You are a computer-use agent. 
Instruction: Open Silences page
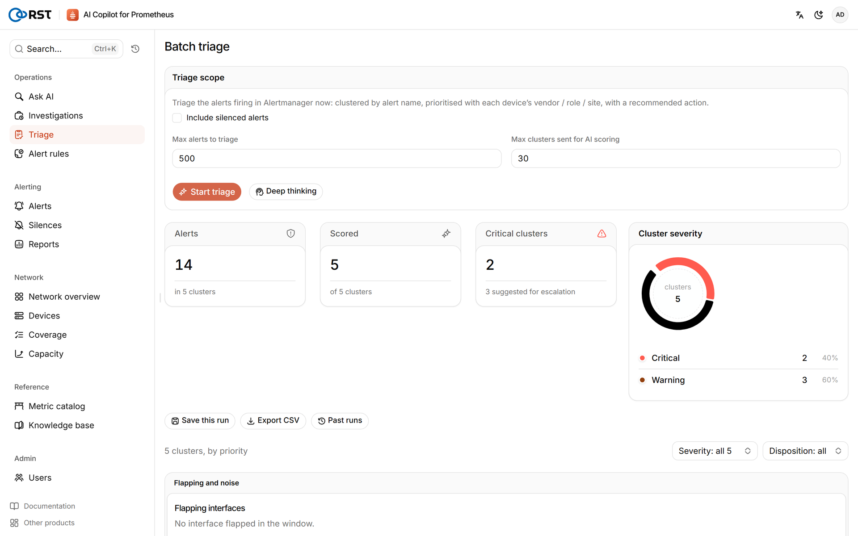(x=77, y=225)
